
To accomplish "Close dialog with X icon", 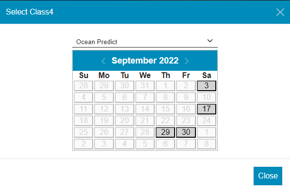I will click(280, 12).
